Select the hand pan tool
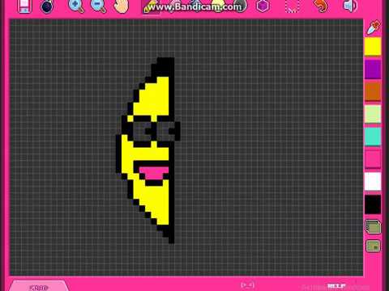This screenshot has height=291, width=389. point(121,6)
